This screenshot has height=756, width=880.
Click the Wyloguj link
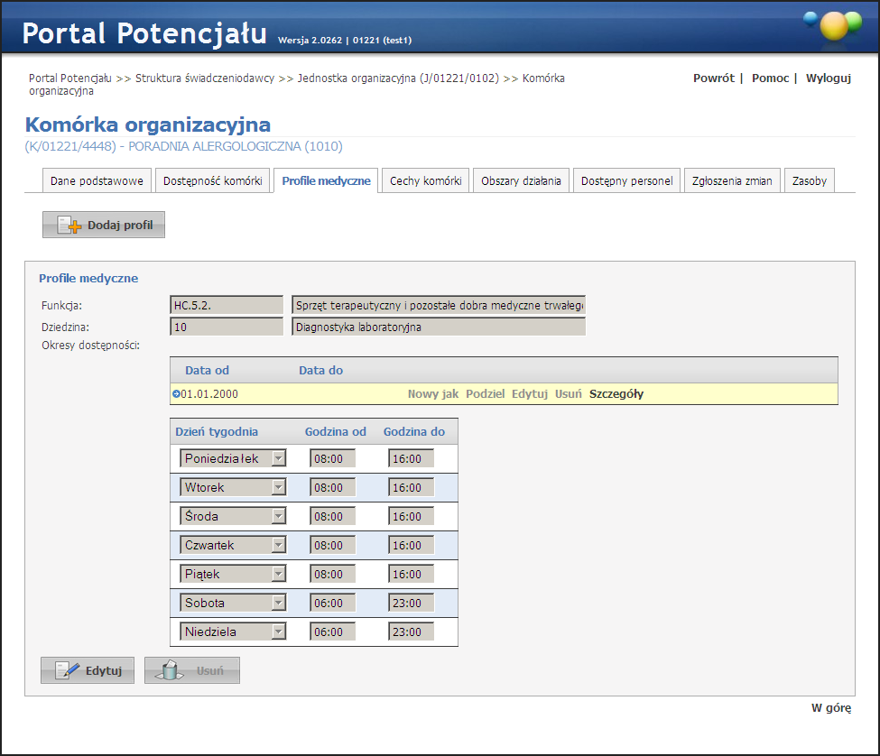828,78
